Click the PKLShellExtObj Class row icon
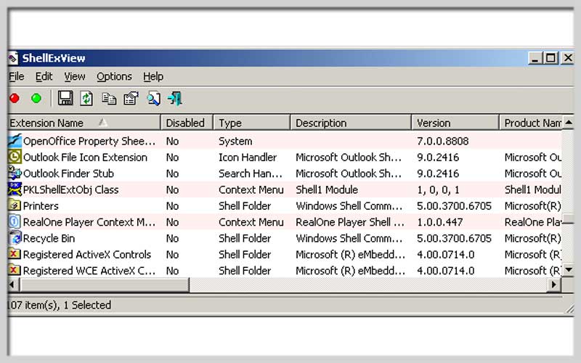This screenshot has width=581, height=363. coord(15,189)
